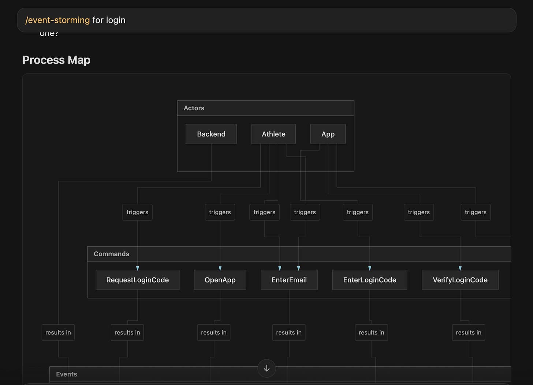Select the EnterEmail command node
Viewport: 533px width, 385px height.
[289, 280]
